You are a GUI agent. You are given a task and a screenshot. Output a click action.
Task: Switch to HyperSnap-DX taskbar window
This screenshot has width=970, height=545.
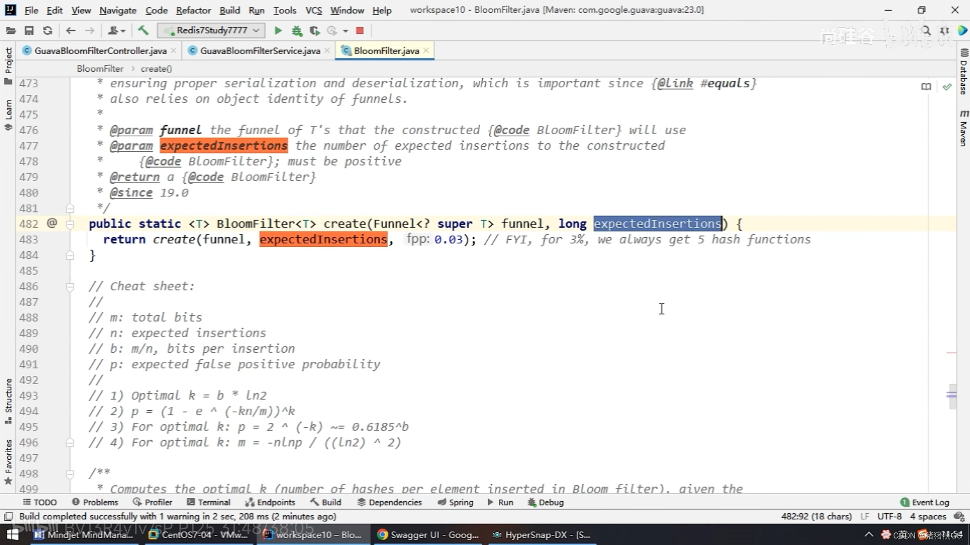[542, 534]
